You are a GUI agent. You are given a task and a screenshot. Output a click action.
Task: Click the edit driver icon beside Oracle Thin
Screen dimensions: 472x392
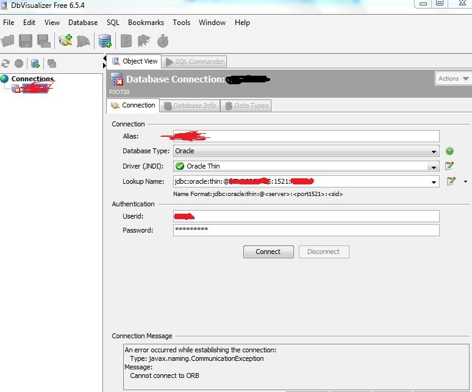[449, 165]
